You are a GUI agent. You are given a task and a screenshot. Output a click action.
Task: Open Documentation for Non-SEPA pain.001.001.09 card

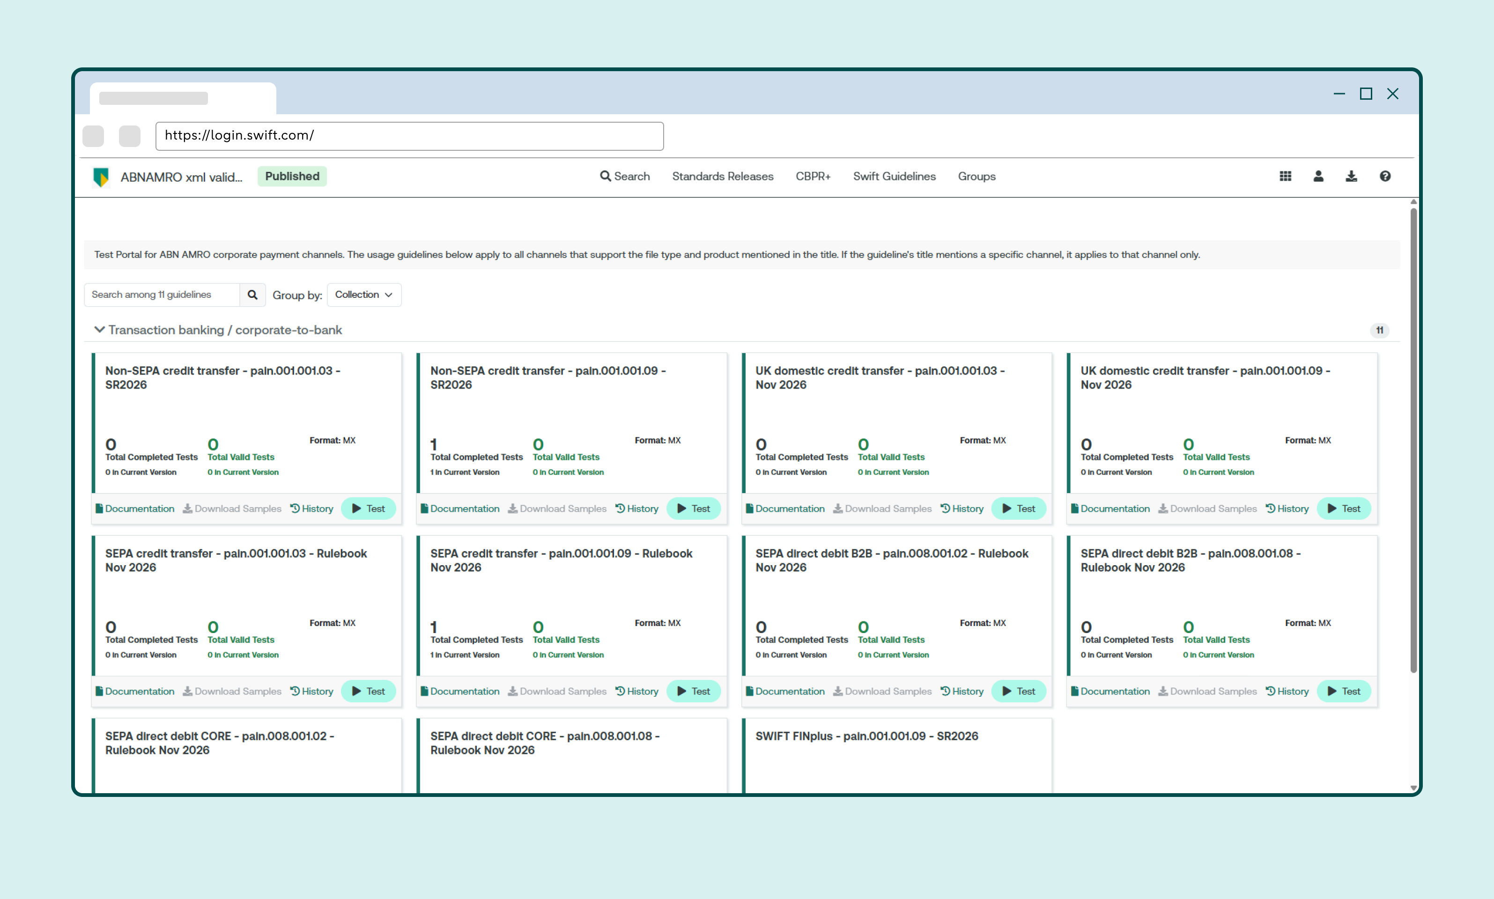tap(460, 508)
